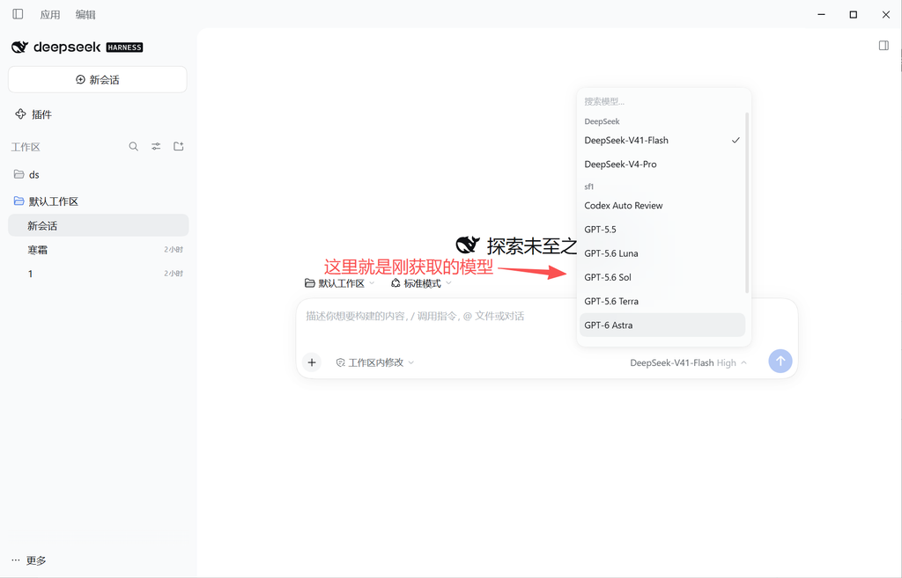This screenshot has height=578, width=902.
Task: Open the 插件 plugins page
Action: (33, 114)
